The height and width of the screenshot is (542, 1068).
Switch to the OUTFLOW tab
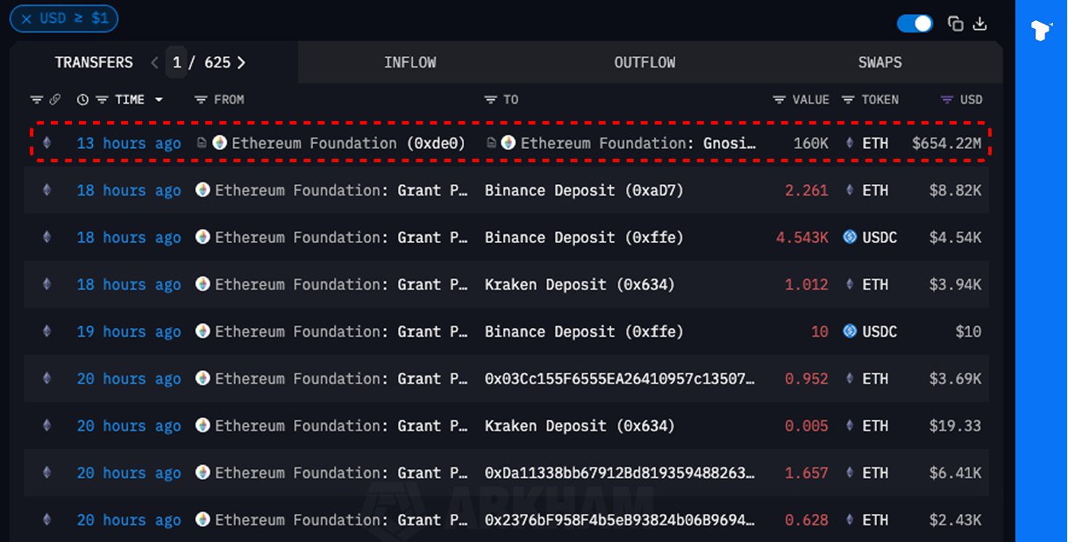644,62
